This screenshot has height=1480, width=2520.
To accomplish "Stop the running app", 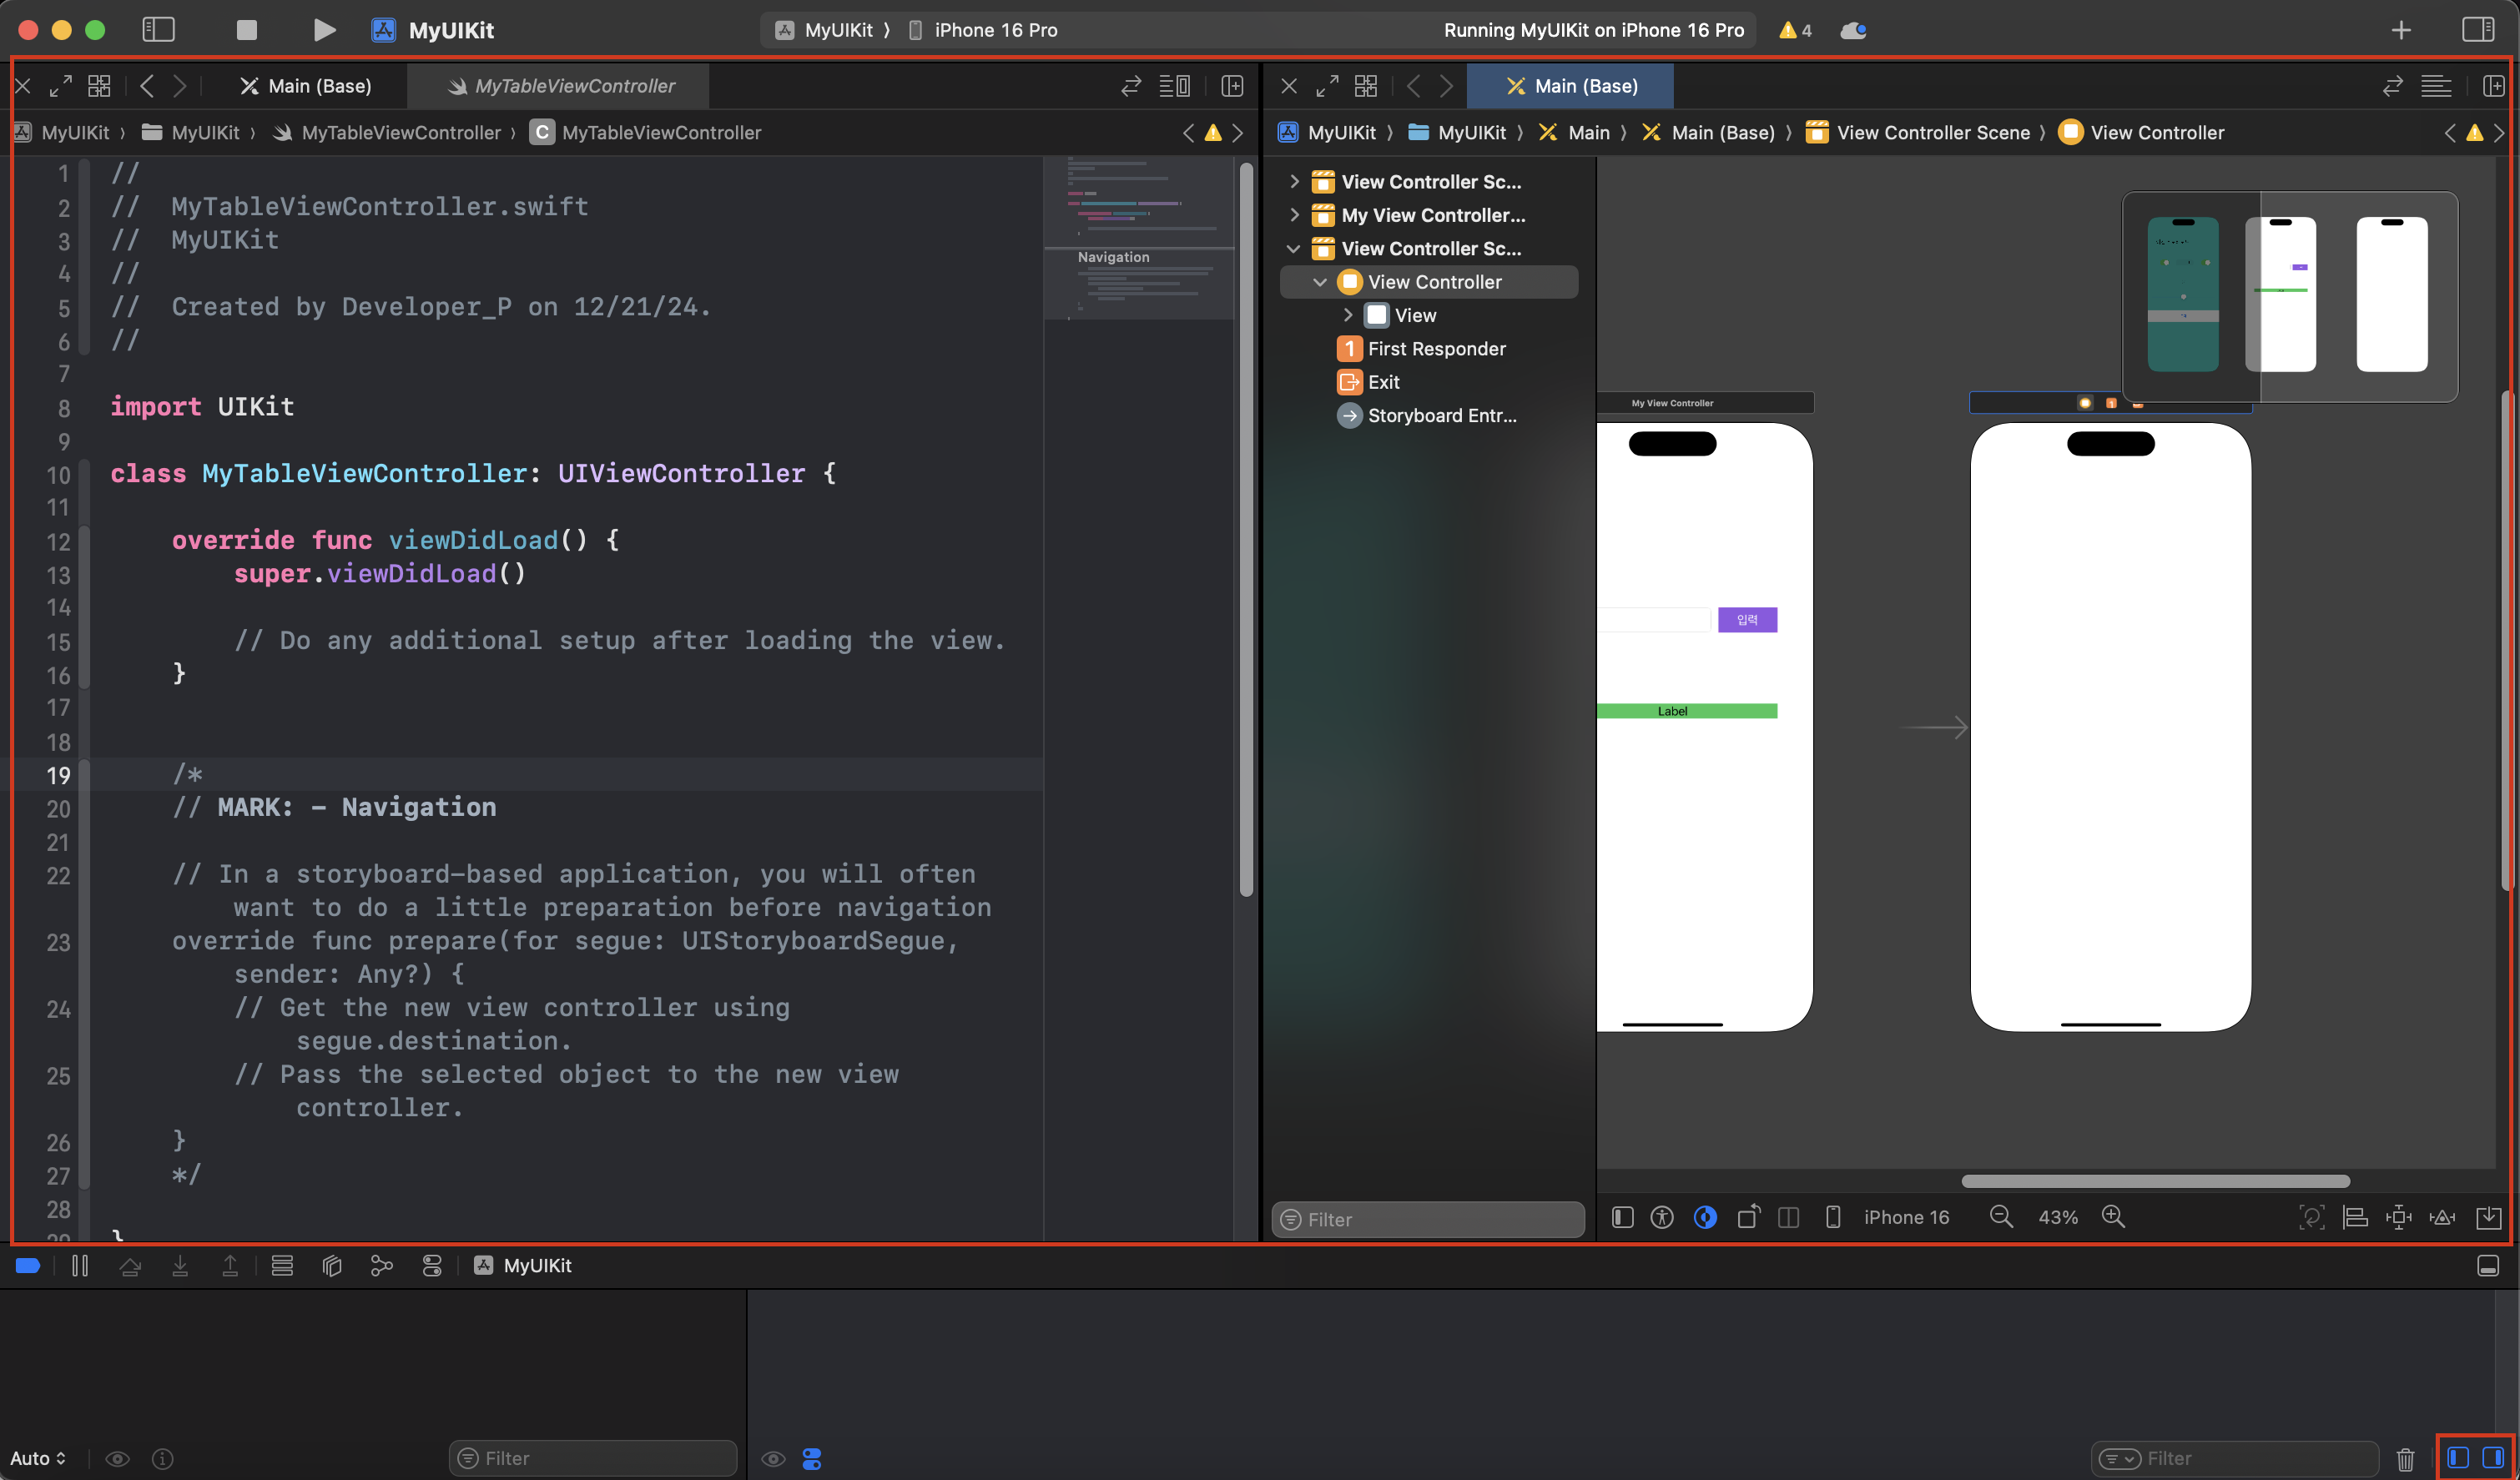I will pos(246,30).
